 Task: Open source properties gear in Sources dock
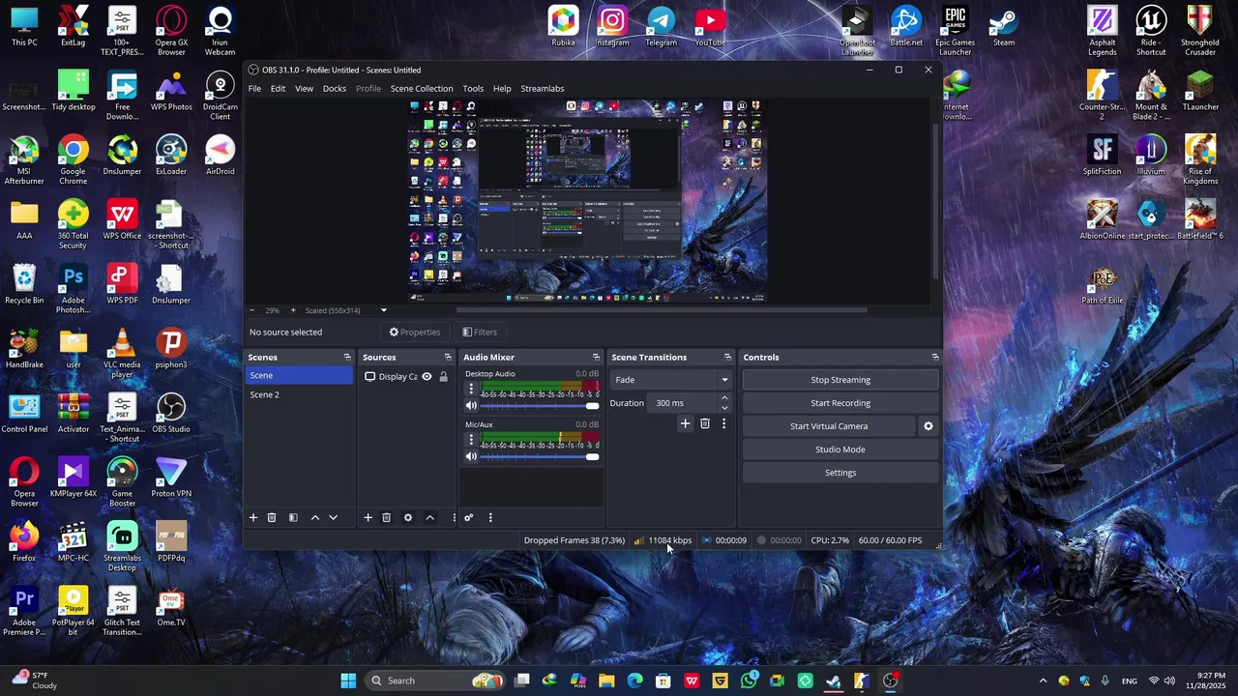click(x=408, y=518)
